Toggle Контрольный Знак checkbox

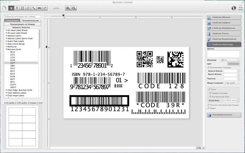point(210,96)
